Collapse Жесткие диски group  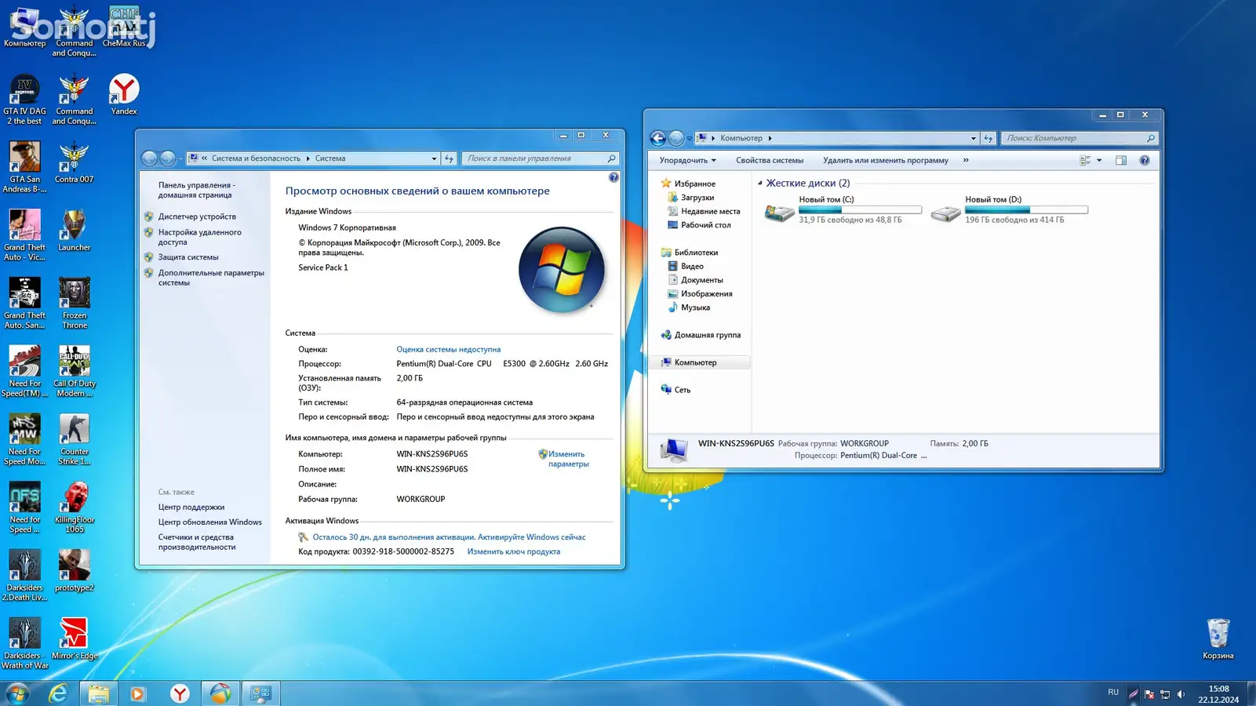click(759, 184)
